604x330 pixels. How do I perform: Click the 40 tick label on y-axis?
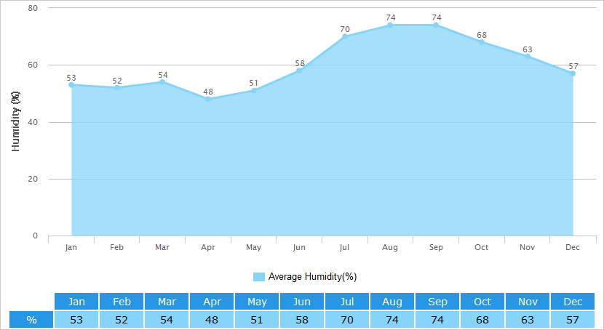(x=33, y=122)
